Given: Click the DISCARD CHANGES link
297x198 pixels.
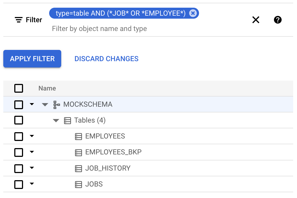Looking at the screenshot, I should pyautogui.click(x=107, y=58).
